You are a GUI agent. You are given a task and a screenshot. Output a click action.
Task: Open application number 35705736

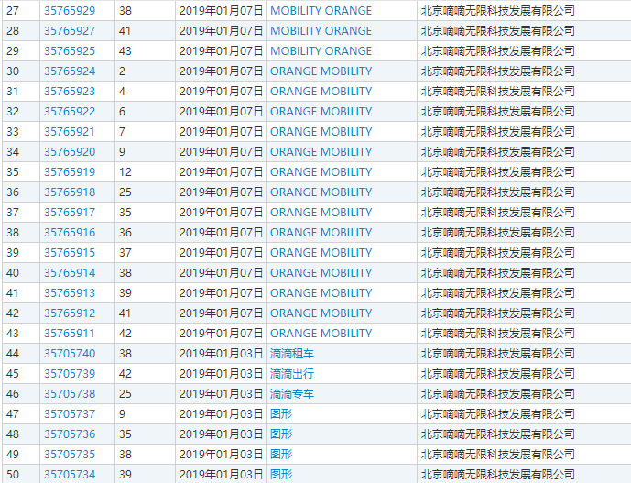coord(70,434)
